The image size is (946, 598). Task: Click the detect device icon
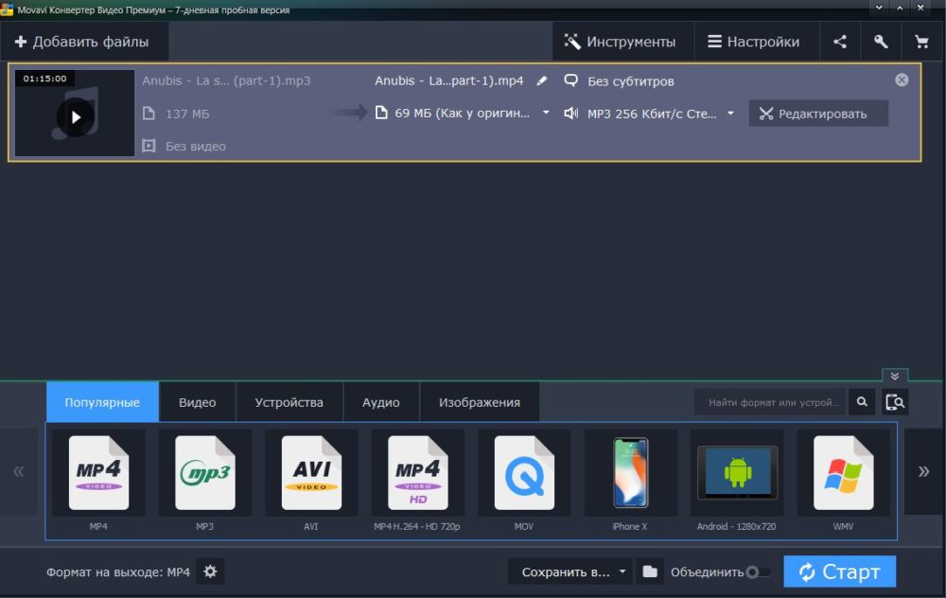[x=895, y=402]
